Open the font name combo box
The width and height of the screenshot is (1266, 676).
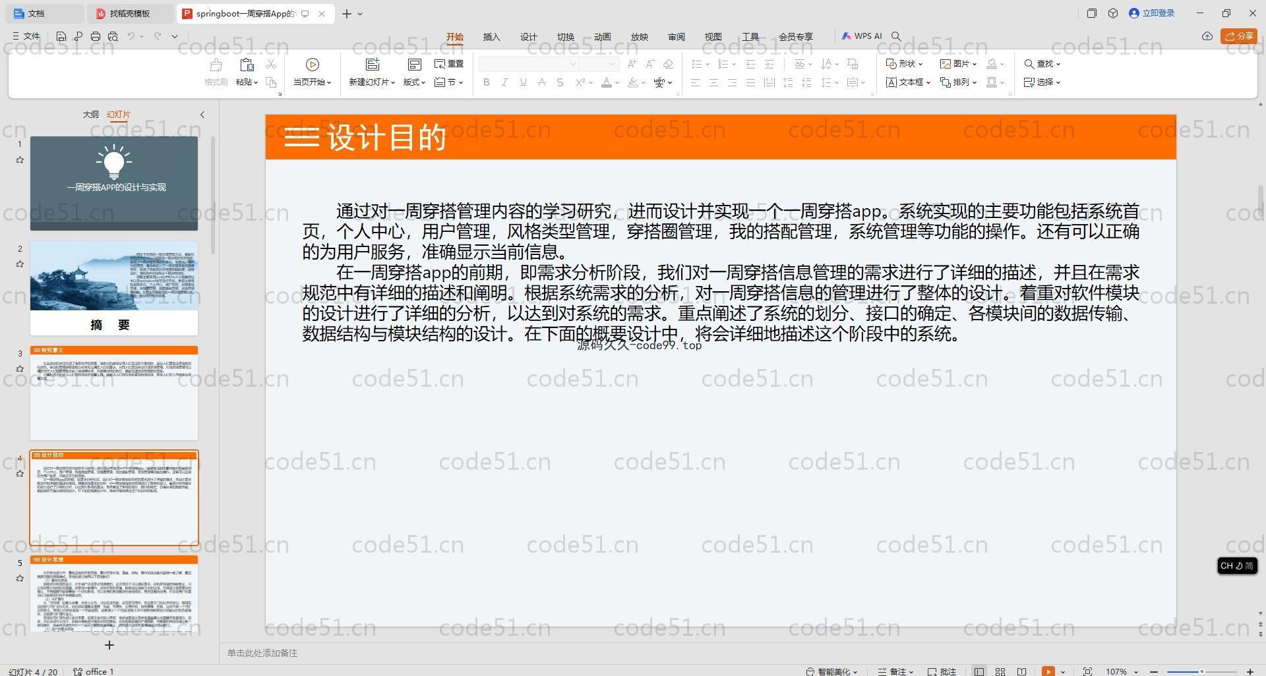tap(529, 64)
